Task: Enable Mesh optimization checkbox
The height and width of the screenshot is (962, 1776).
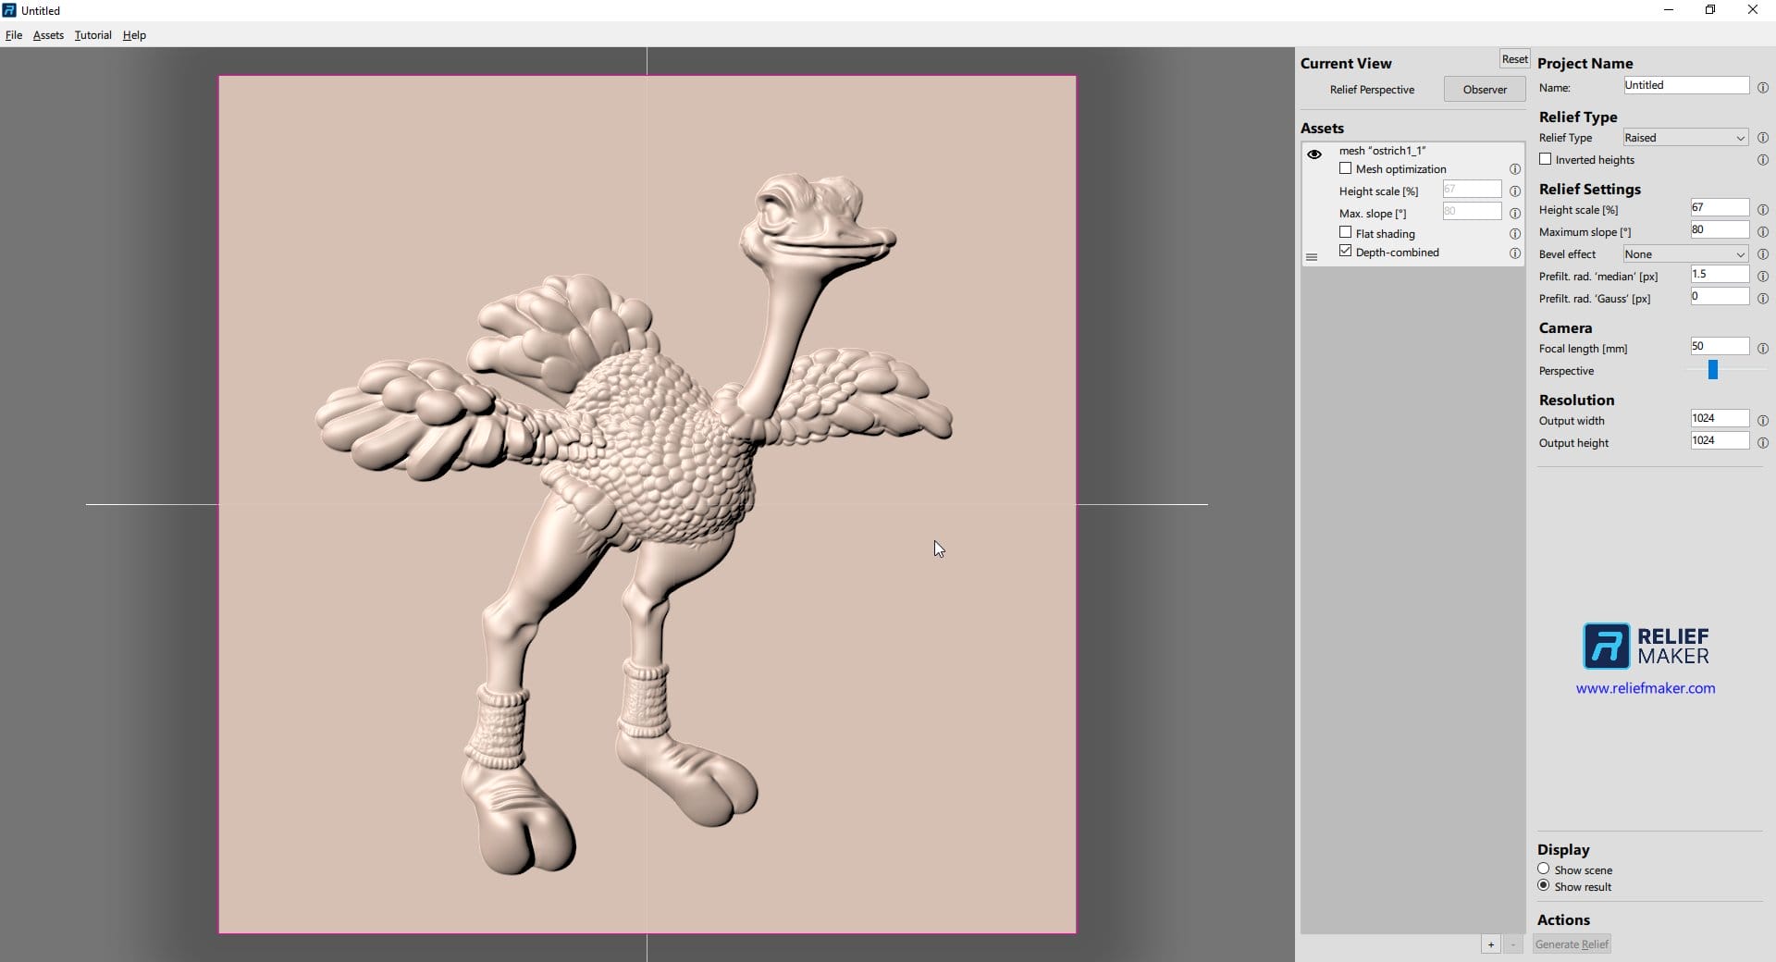Action: tap(1346, 168)
